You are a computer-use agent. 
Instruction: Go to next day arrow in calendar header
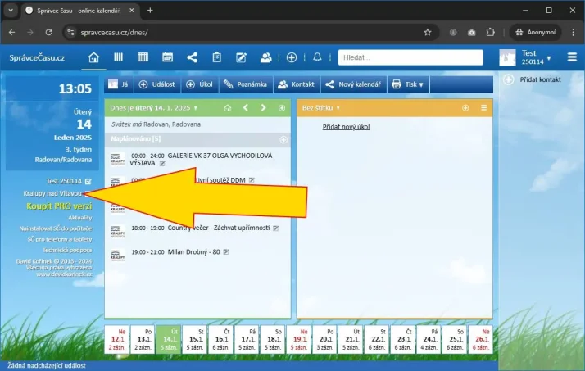[263, 107]
